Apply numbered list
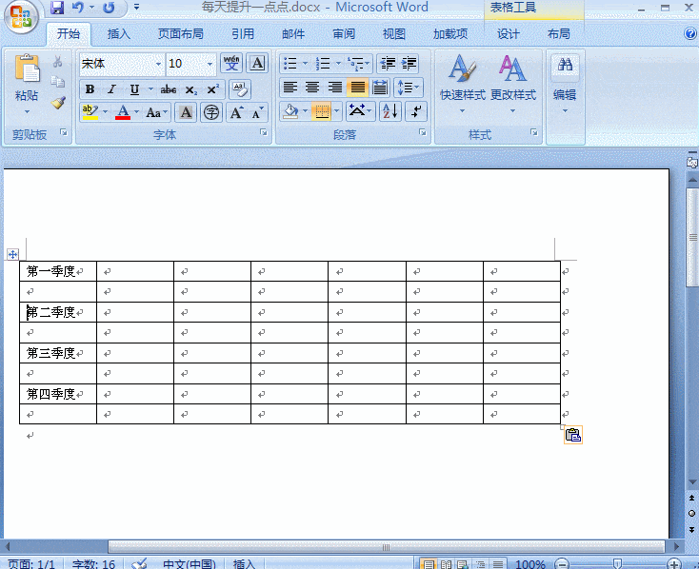699x569 pixels. (323, 63)
